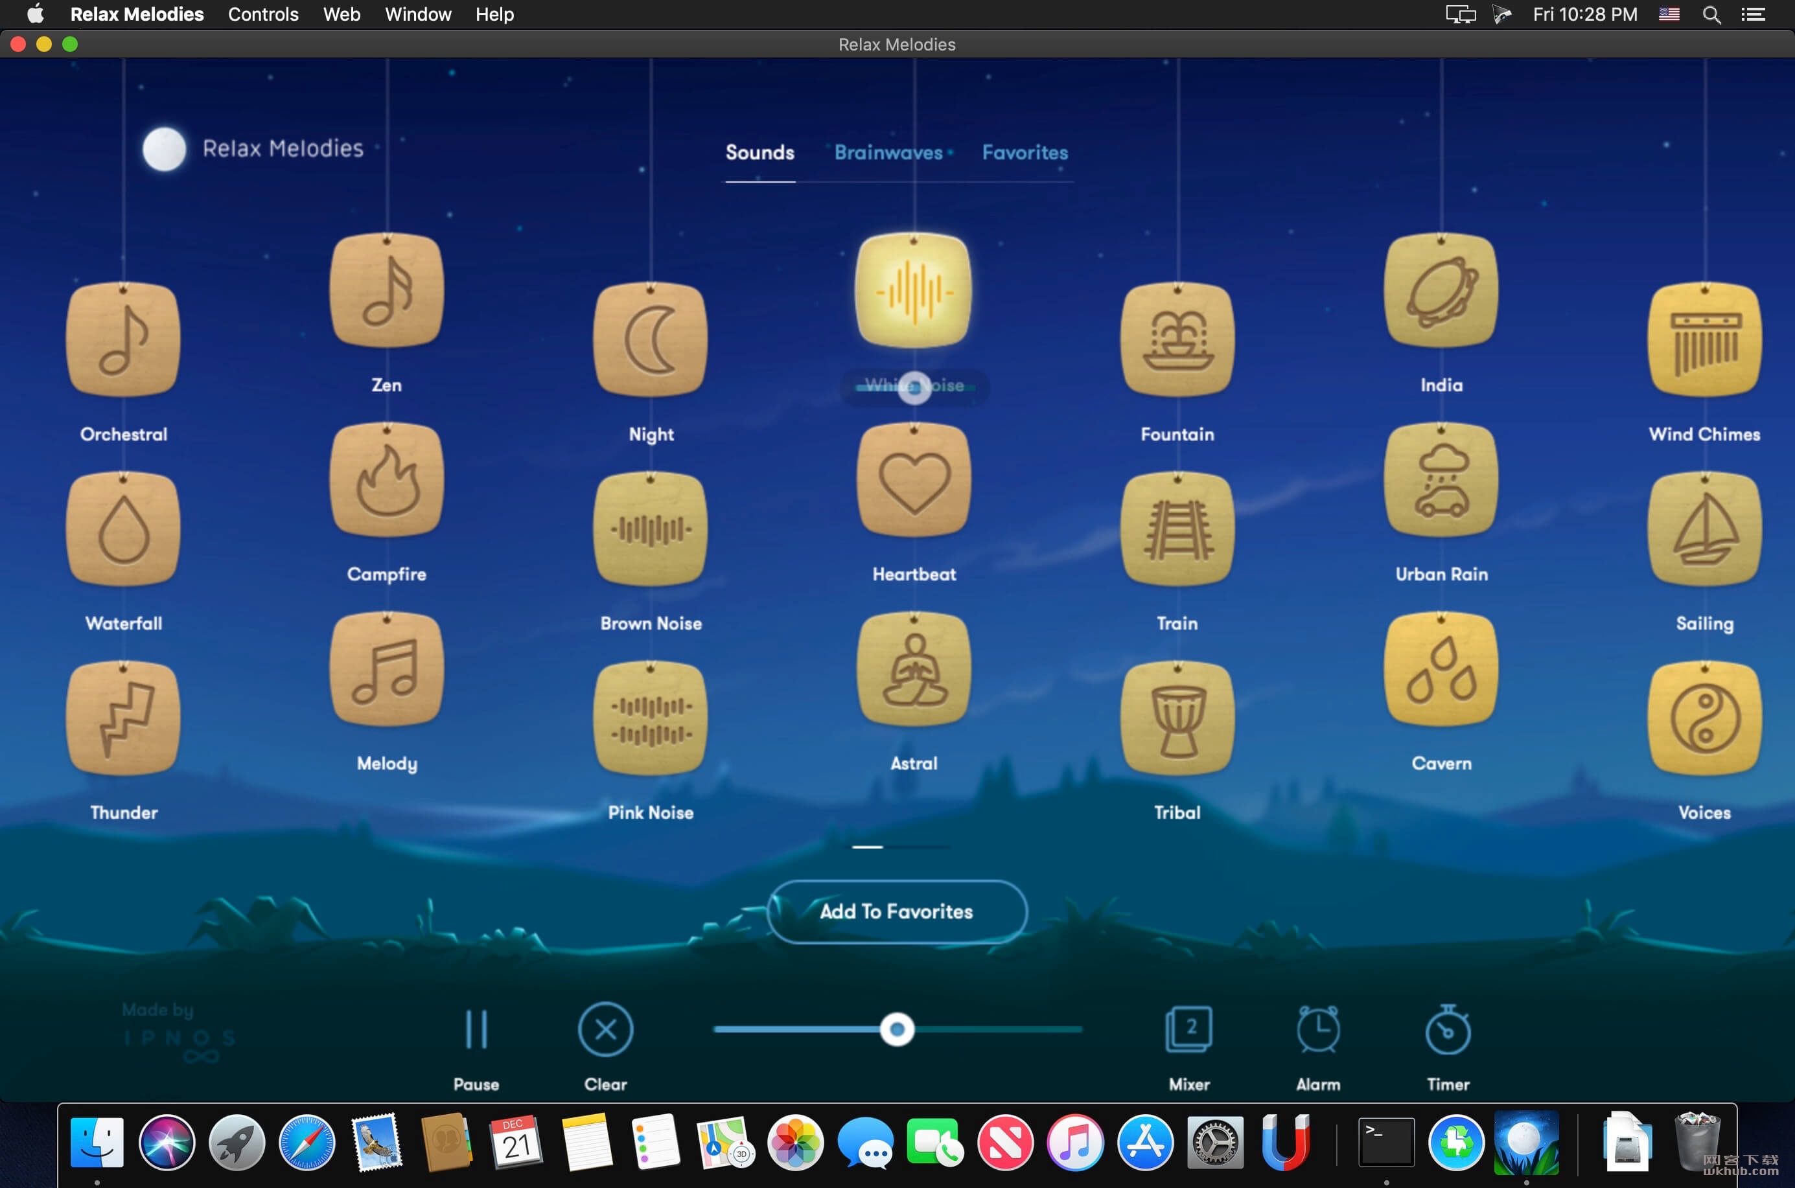Toggle the Cavern drips sound tile
Screen dimensions: 1795x1188
[x=1441, y=669]
